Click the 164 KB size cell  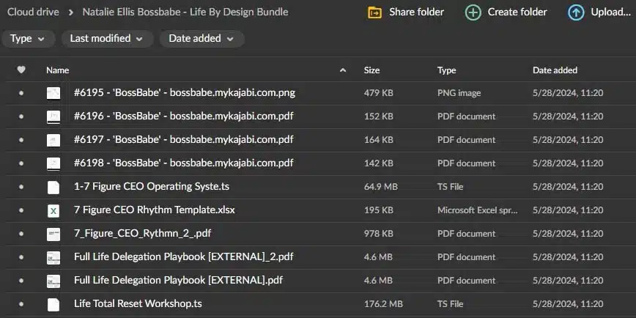pos(378,141)
